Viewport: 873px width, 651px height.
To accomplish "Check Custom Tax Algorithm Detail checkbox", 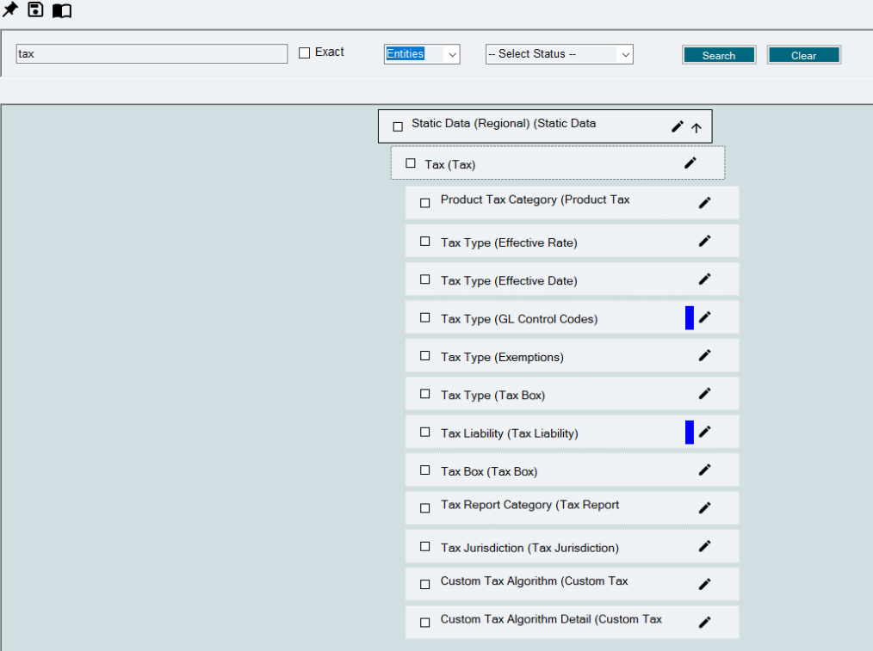I will (x=424, y=623).
